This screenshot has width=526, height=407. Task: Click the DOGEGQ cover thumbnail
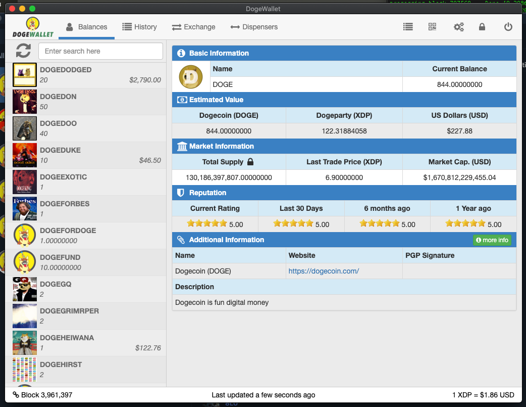[x=25, y=289]
